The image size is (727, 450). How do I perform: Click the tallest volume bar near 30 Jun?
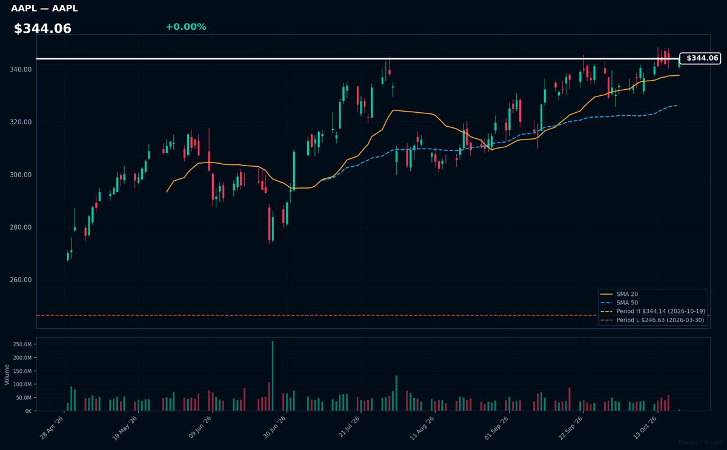click(x=273, y=376)
